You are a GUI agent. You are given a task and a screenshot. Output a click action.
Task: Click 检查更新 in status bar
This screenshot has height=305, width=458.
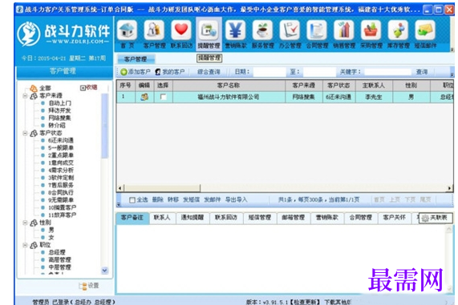tap(305, 302)
